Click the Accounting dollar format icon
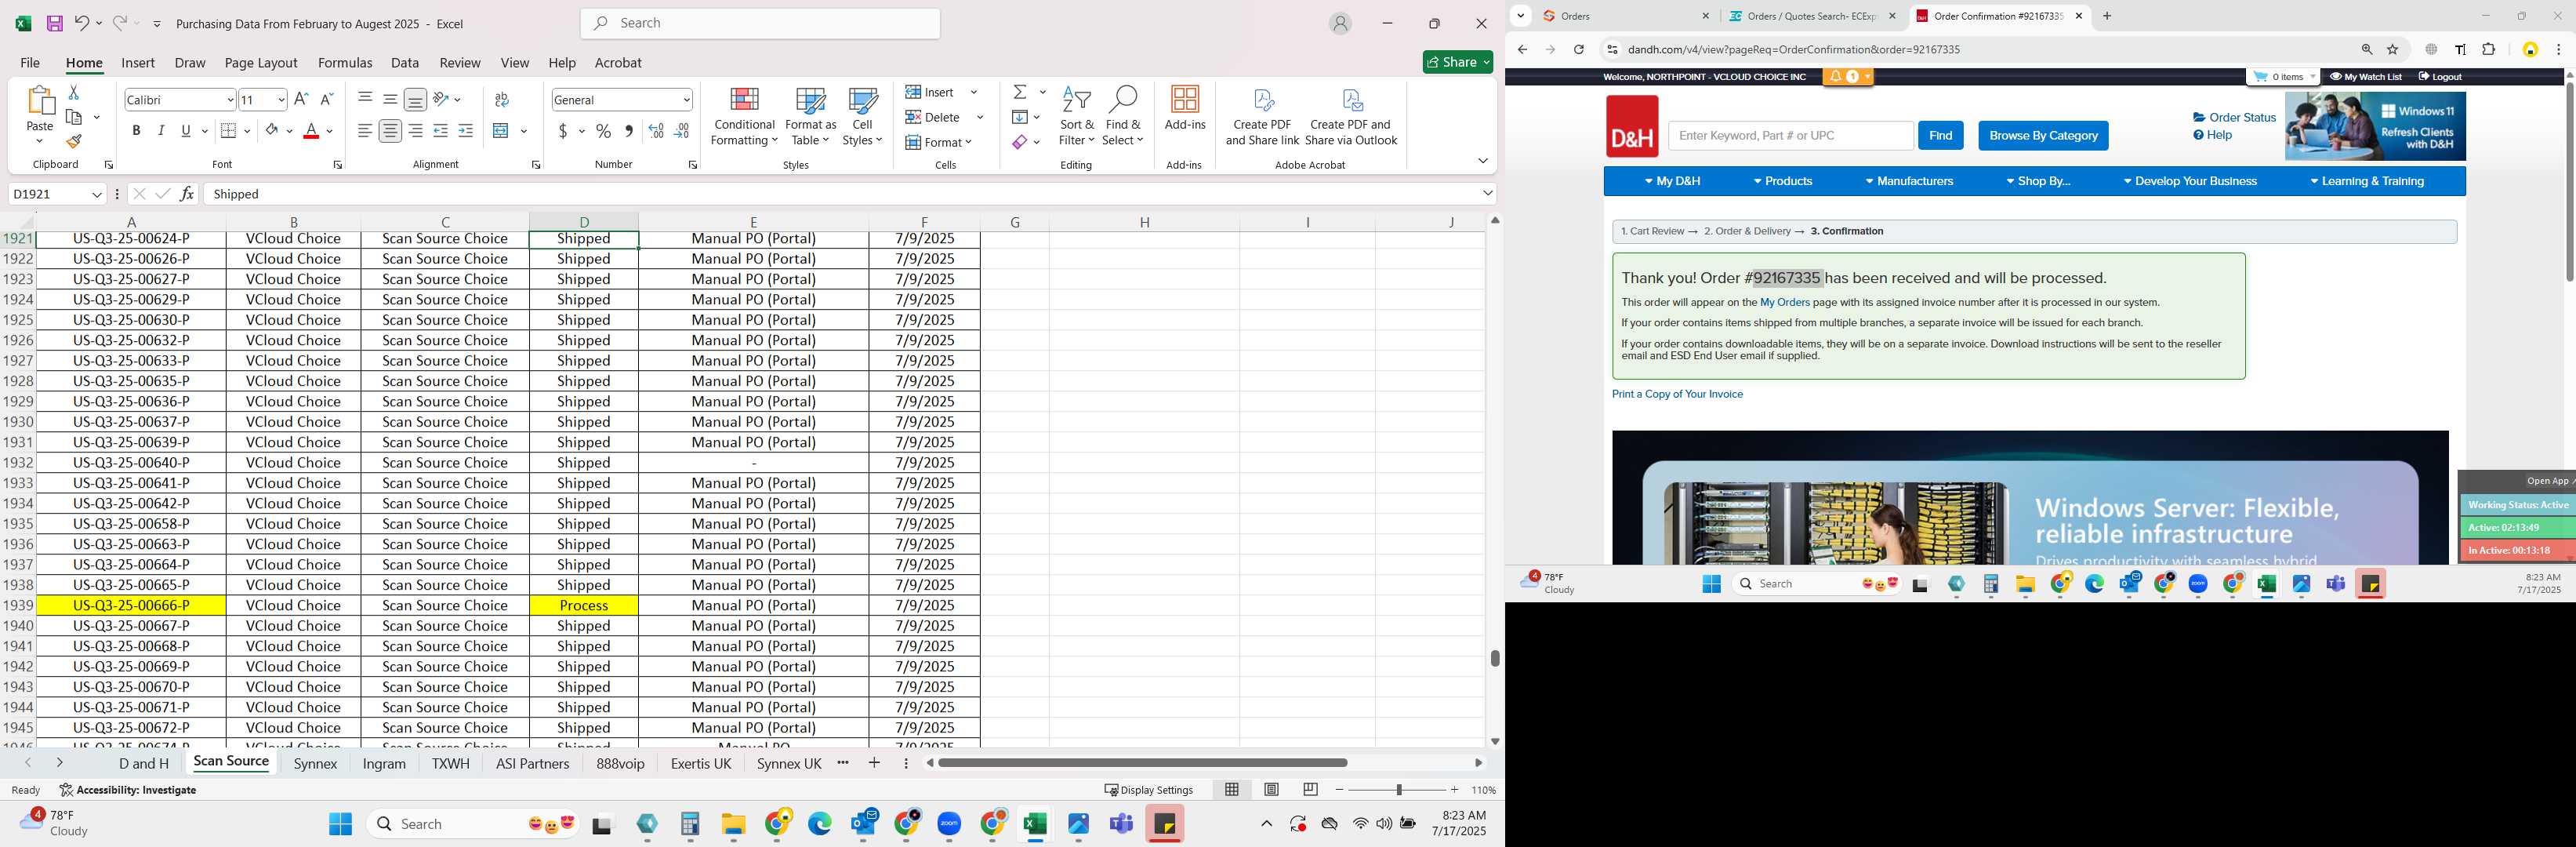The image size is (2576, 847). click(564, 131)
